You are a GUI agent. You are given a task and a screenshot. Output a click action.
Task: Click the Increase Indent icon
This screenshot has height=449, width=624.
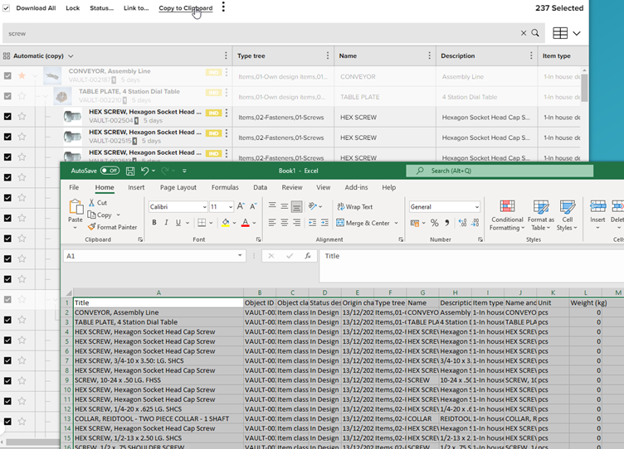tap(324, 223)
